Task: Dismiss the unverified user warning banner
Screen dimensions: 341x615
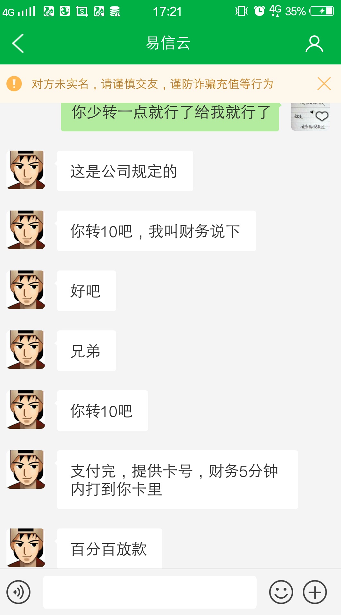Action: coord(324,84)
